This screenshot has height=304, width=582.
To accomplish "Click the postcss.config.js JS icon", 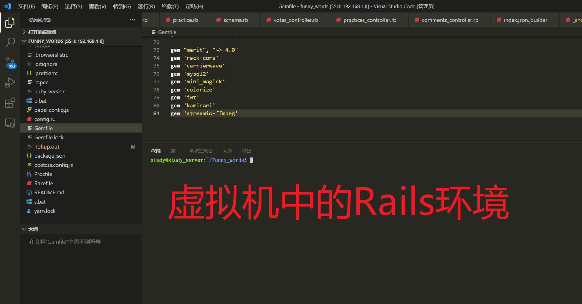I will [29, 165].
